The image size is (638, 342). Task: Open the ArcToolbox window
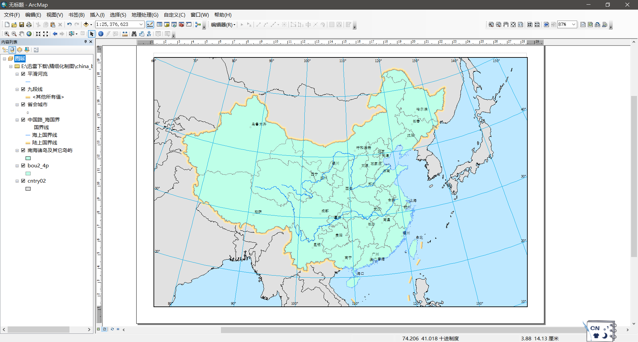pyautogui.click(x=181, y=25)
